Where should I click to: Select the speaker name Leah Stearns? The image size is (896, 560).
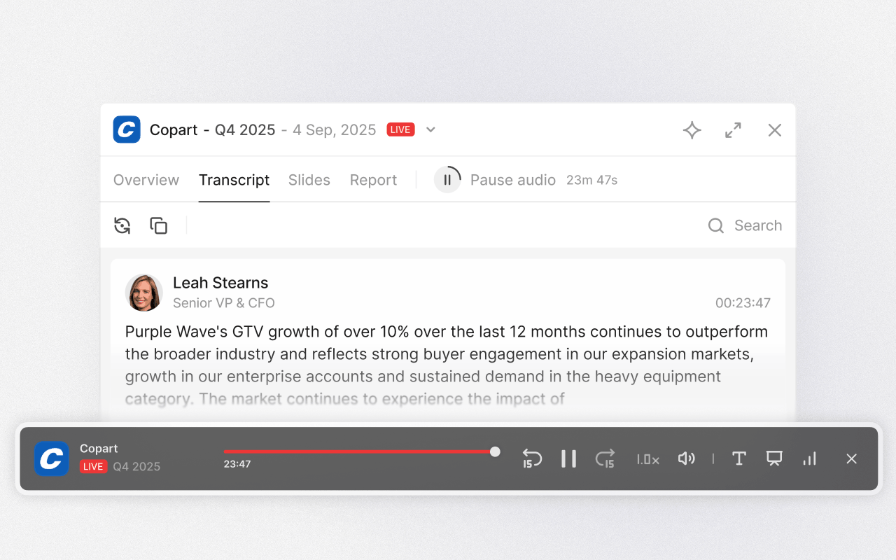[220, 283]
